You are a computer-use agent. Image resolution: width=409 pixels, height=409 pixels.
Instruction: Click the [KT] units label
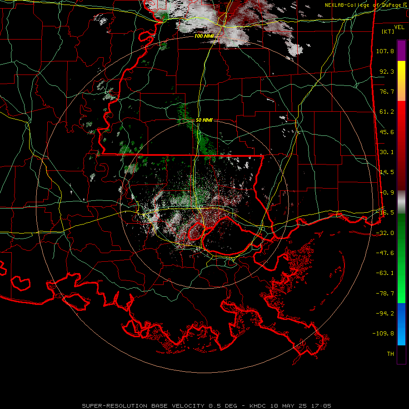click(388, 32)
